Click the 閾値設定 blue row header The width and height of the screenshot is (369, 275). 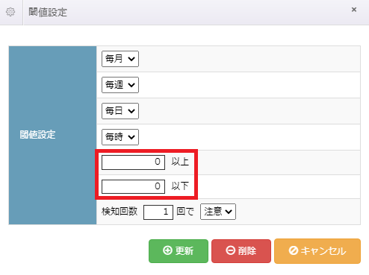tap(52, 135)
